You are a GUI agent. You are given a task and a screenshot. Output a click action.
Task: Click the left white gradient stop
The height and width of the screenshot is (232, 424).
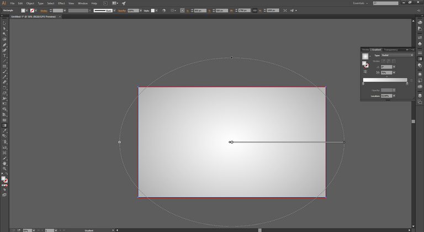[363, 83]
